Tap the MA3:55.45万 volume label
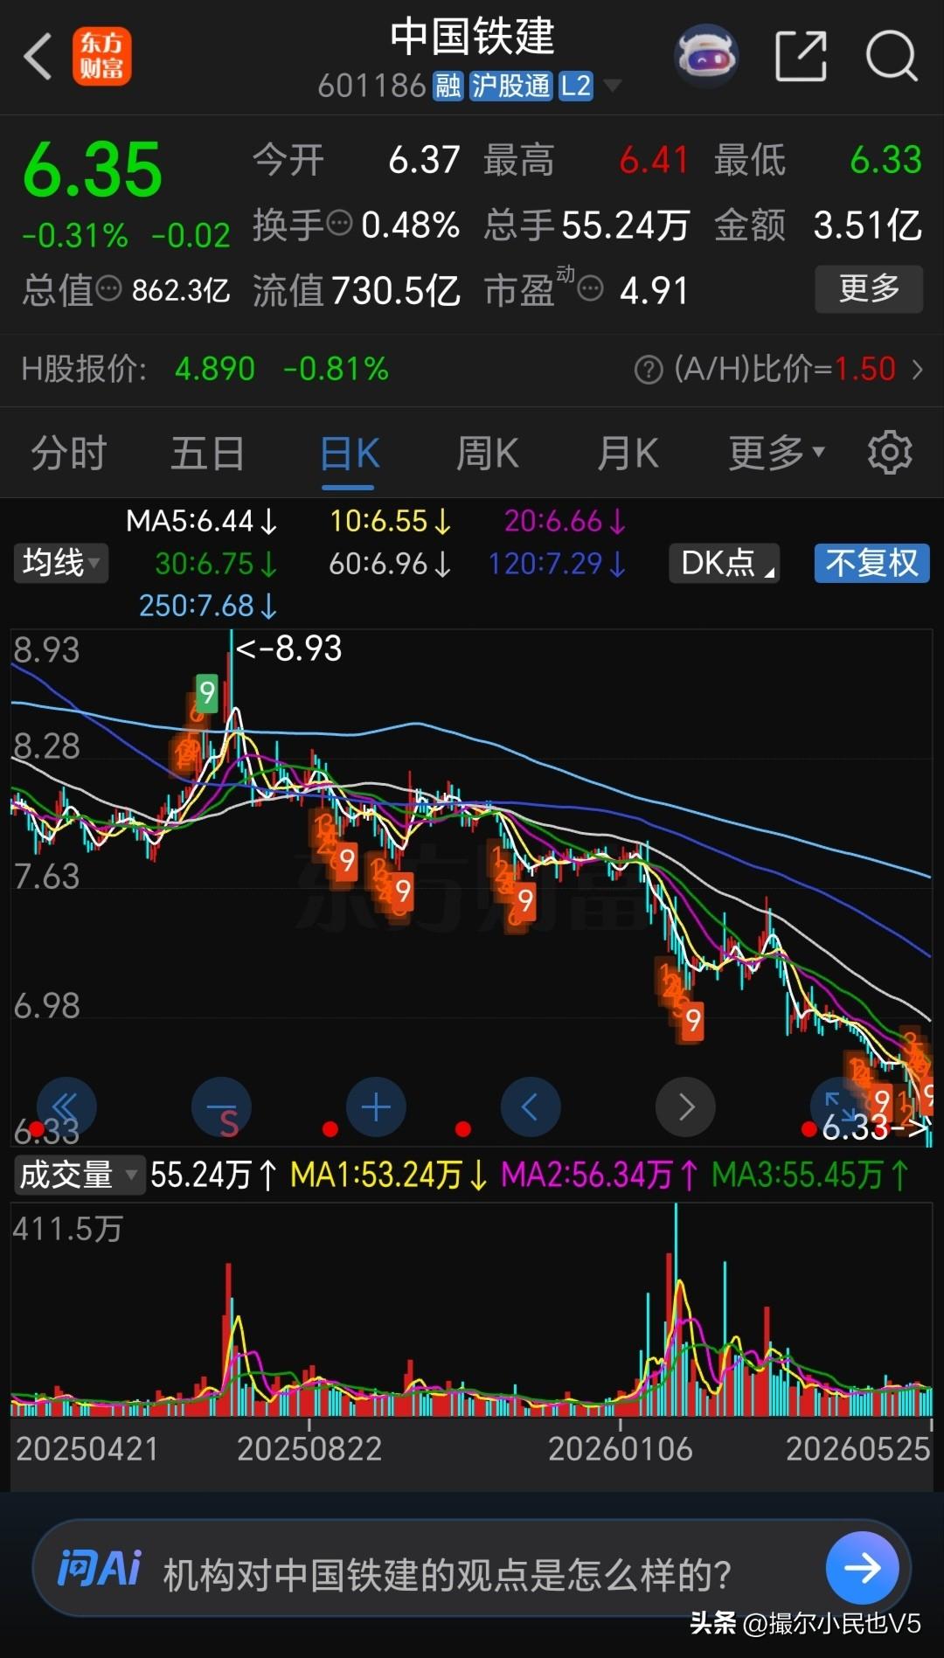944x1658 pixels. (x=810, y=1175)
